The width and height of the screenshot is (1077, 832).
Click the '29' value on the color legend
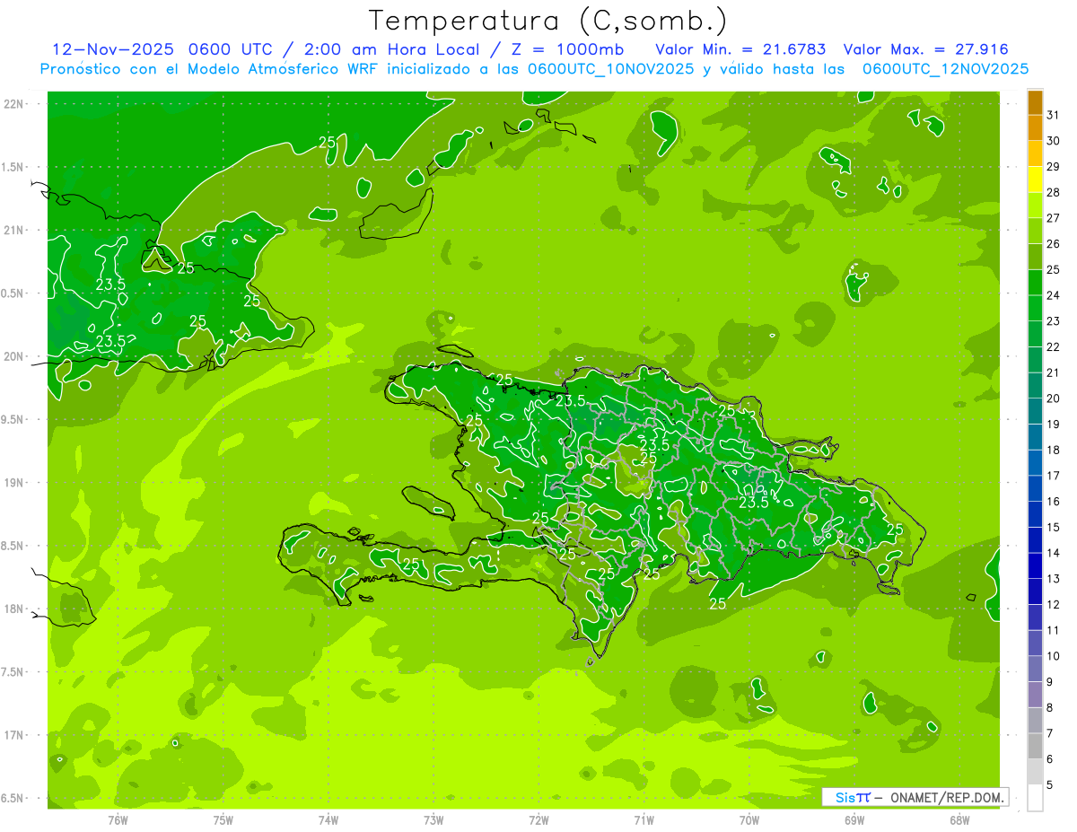pyautogui.click(x=1053, y=167)
